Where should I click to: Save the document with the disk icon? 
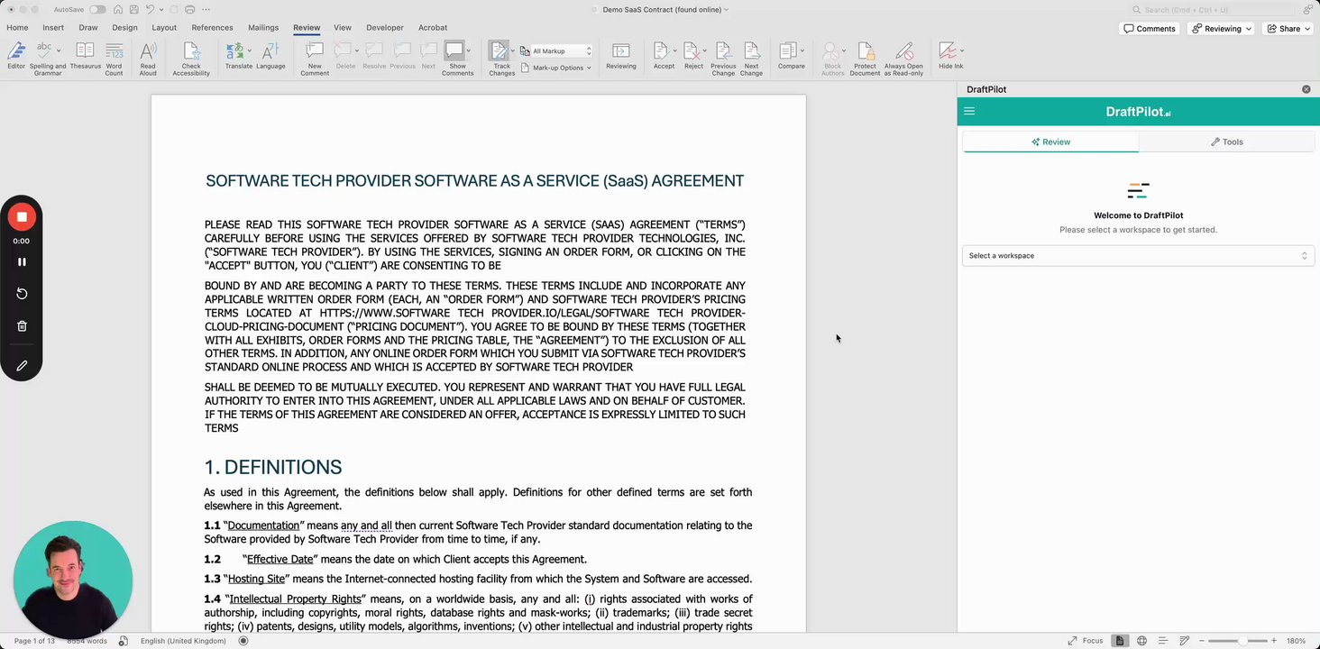click(133, 9)
